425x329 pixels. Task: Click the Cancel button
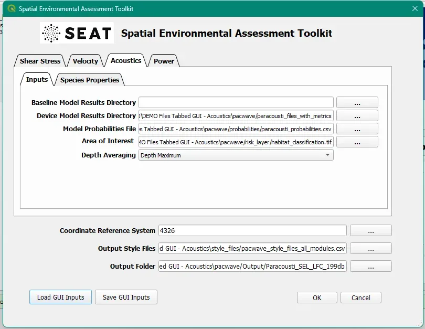(x=361, y=298)
